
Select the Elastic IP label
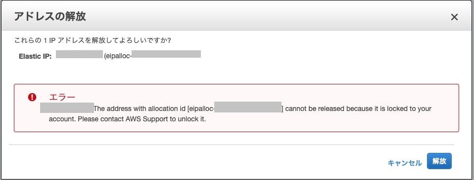tap(36, 56)
